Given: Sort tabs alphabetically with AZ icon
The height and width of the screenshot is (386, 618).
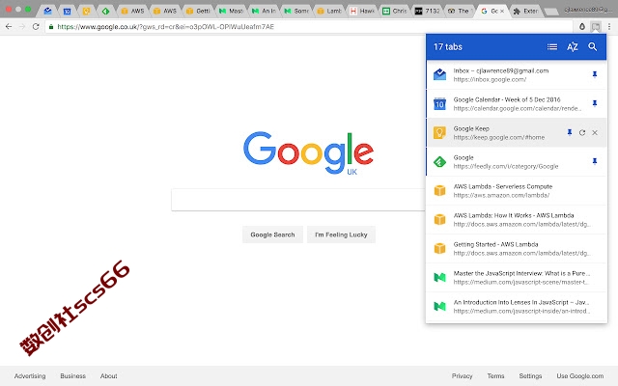Looking at the screenshot, I should (573, 47).
